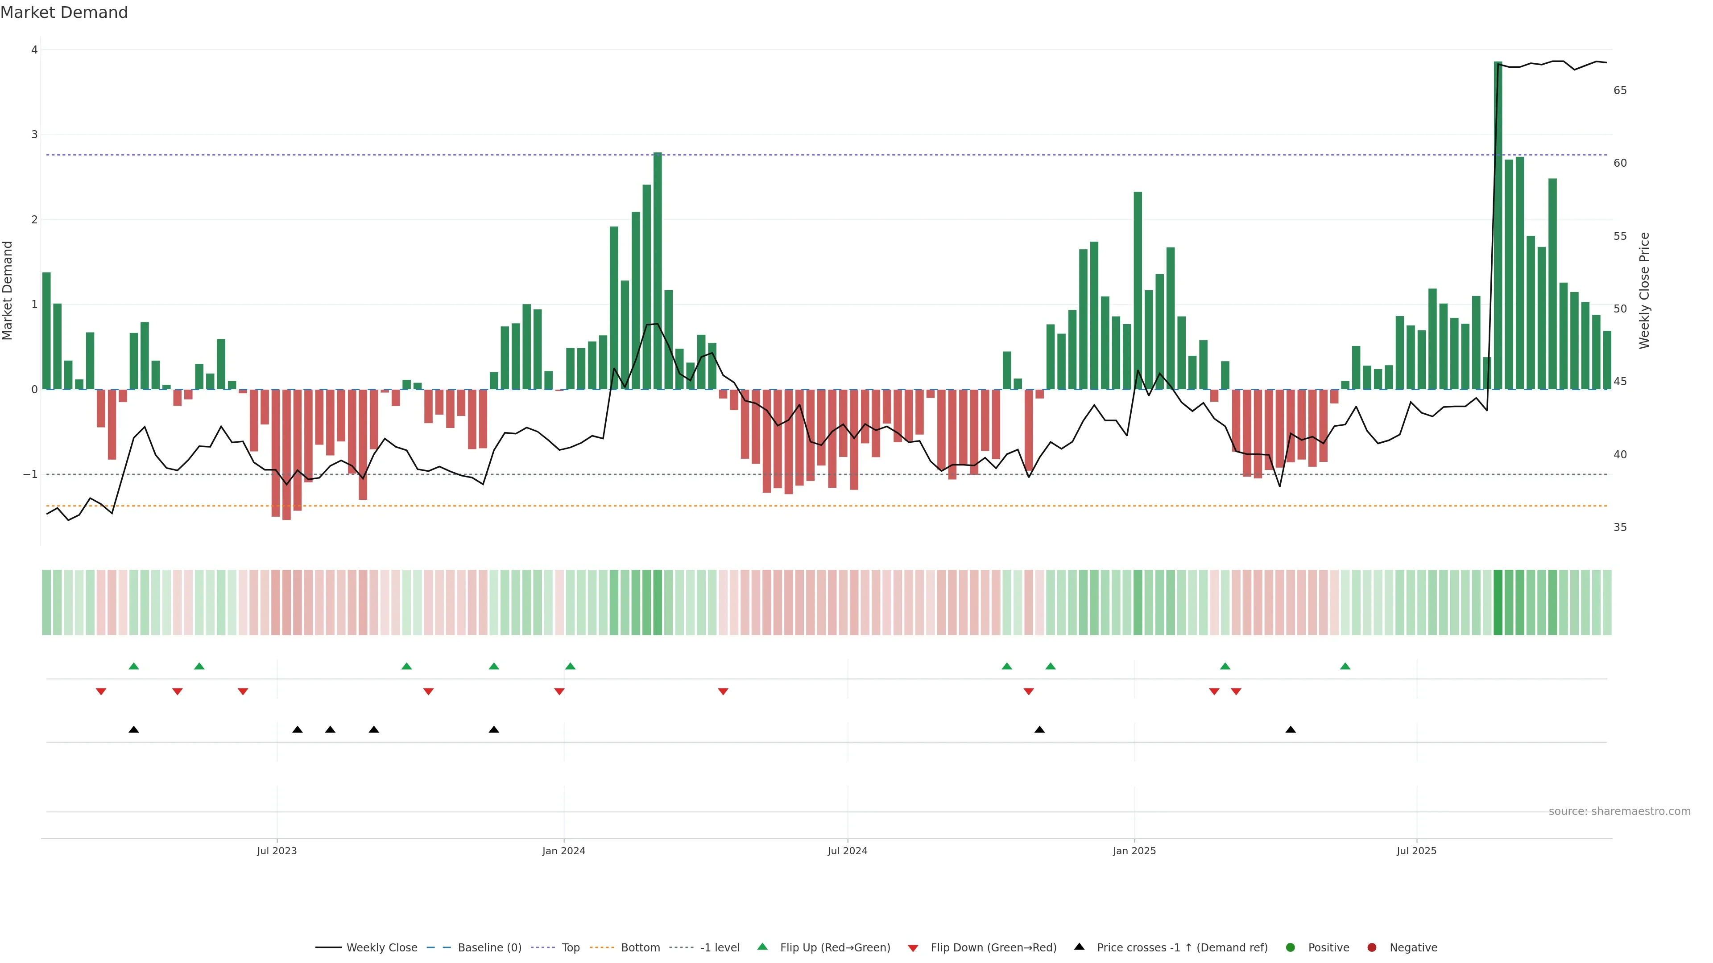1713x963 pixels.
Task: Click the darkest green heatmap strip cell
Action: pyautogui.click(x=1498, y=602)
